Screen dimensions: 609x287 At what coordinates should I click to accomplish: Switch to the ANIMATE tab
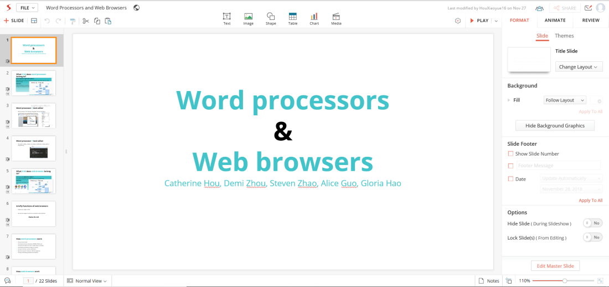pyautogui.click(x=555, y=20)
